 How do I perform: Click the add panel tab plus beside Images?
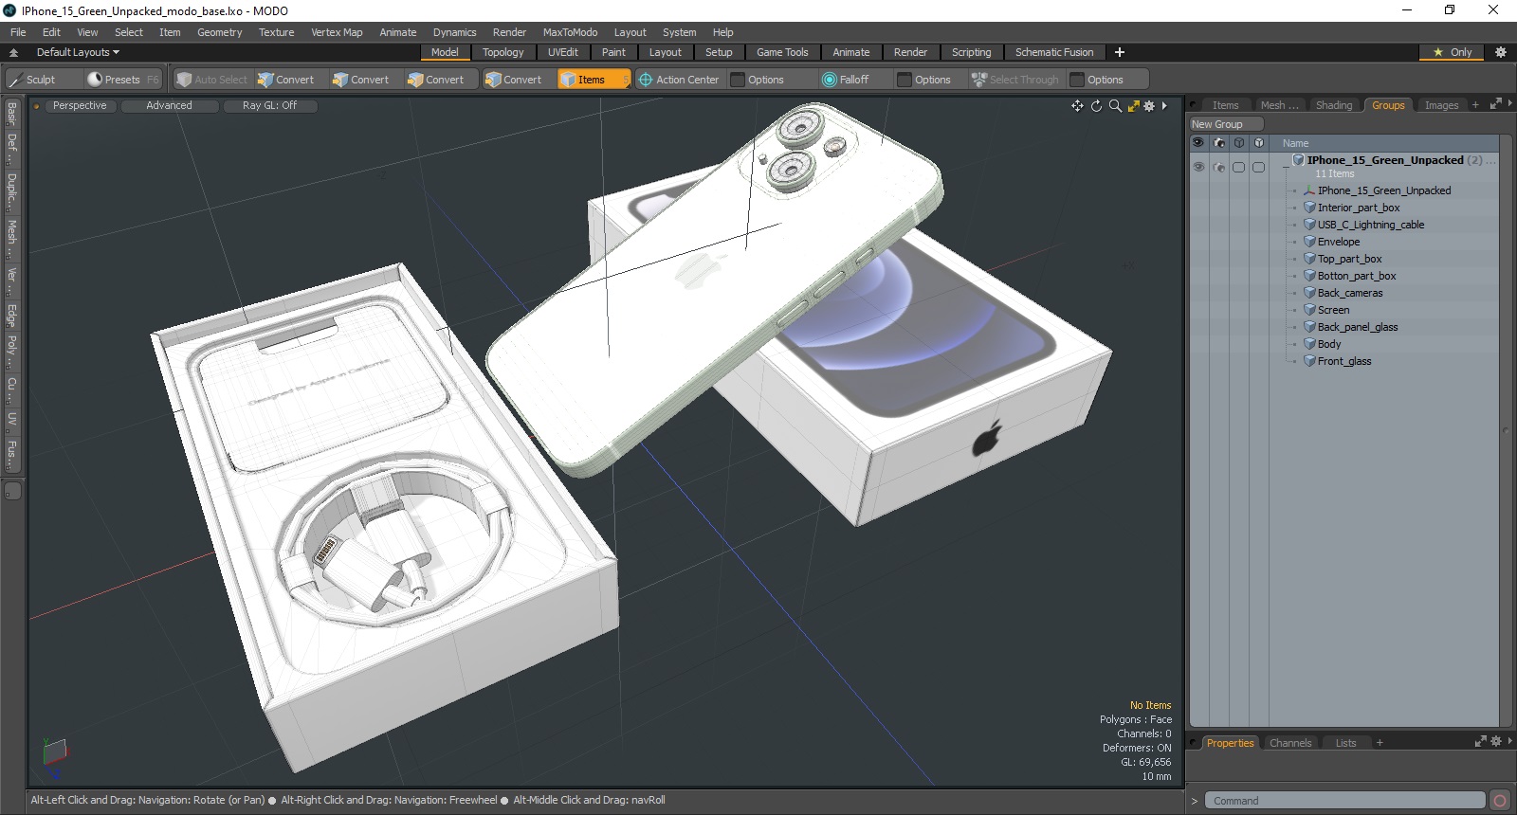(1475, 105)
